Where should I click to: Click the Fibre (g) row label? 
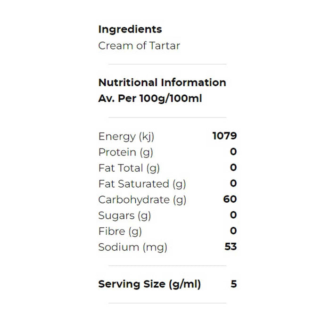click(120, 231)
